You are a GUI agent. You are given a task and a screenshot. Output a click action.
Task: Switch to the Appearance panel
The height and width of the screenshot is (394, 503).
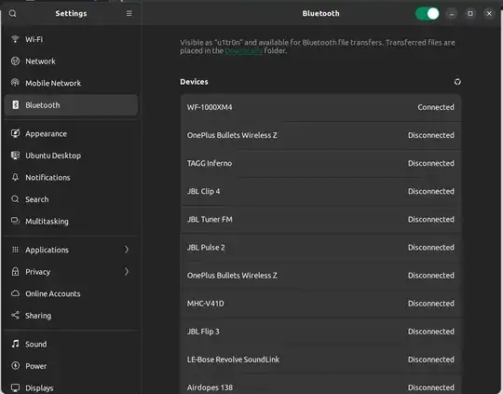[71, 133]
